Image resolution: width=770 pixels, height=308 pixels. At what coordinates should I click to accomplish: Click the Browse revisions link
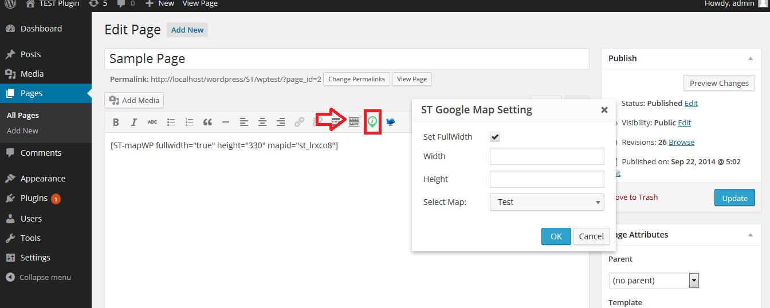click(681, 142)
